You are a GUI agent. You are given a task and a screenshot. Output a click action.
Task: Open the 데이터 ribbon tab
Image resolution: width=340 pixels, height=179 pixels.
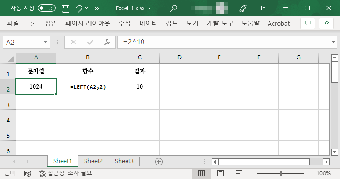pos(149,23)
